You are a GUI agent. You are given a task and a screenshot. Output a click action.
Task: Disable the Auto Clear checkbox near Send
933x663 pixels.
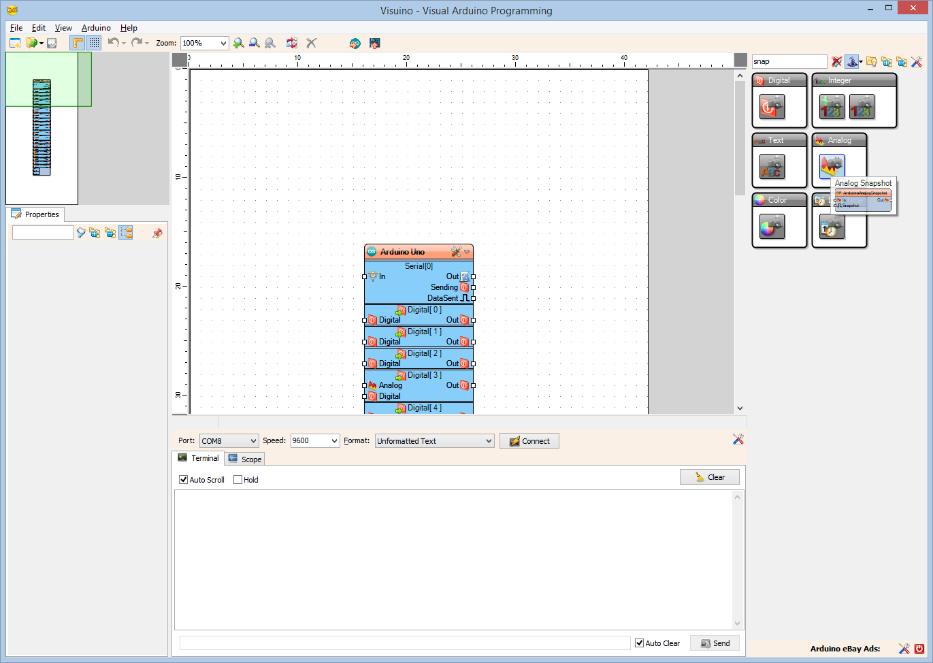click(x=638, y=643)
